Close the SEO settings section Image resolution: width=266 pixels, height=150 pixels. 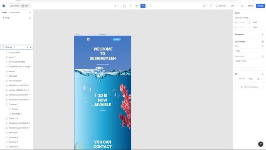[x=263, y=42]
